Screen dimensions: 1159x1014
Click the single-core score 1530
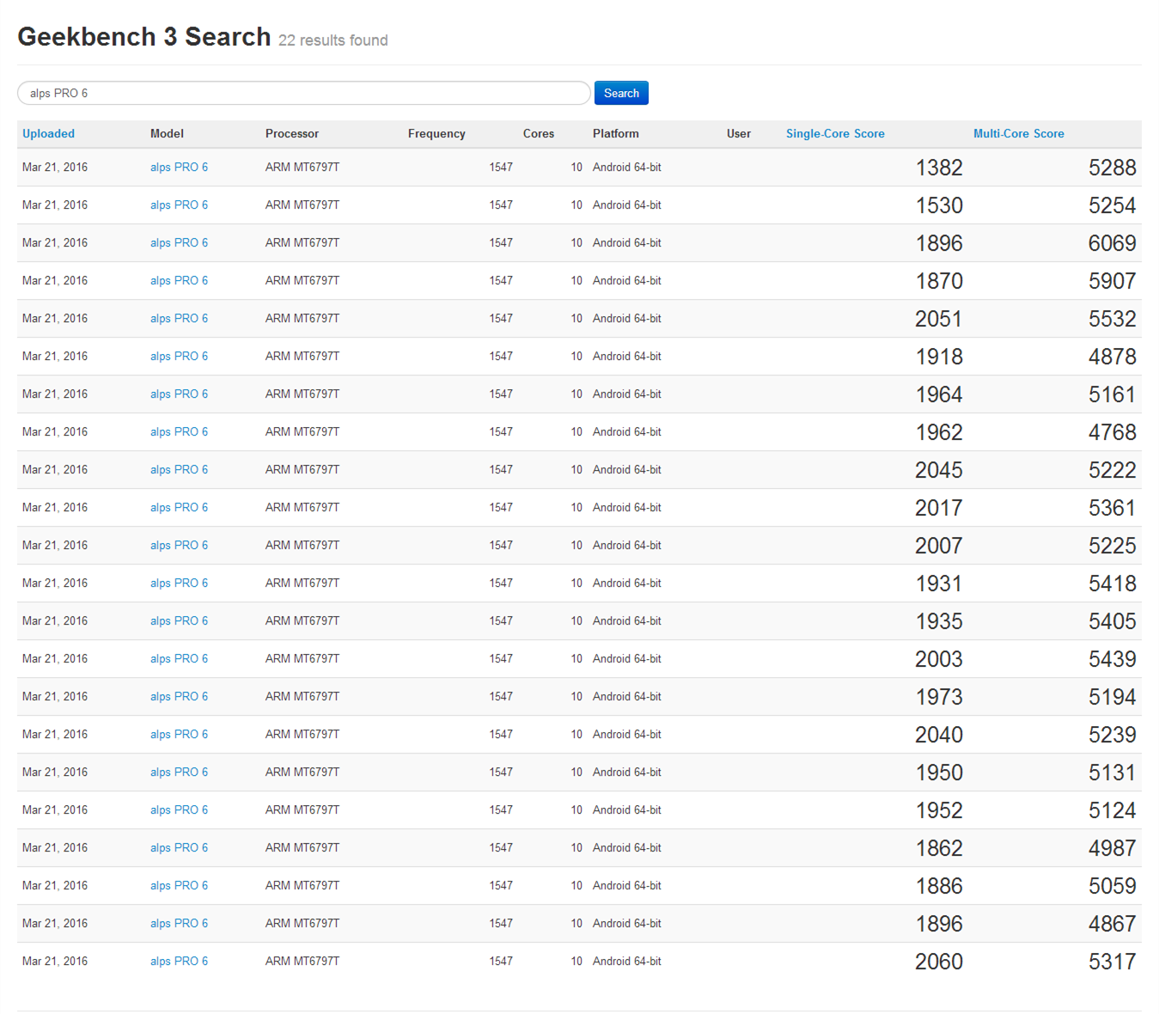939,205
